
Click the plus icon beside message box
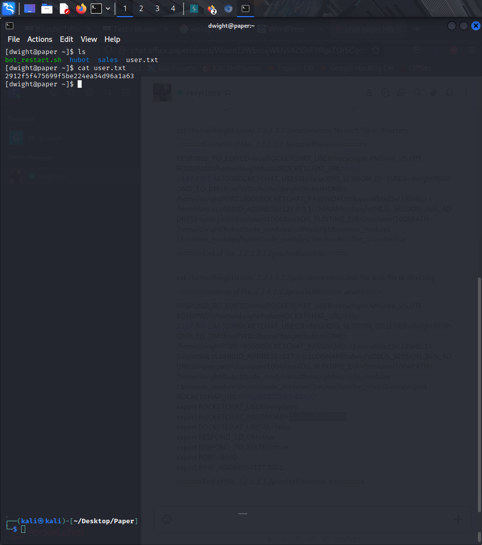pos(458,519)
